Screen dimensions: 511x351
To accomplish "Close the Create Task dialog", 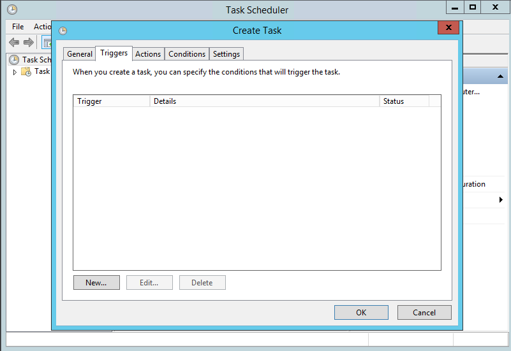I will tap(448, 27).
